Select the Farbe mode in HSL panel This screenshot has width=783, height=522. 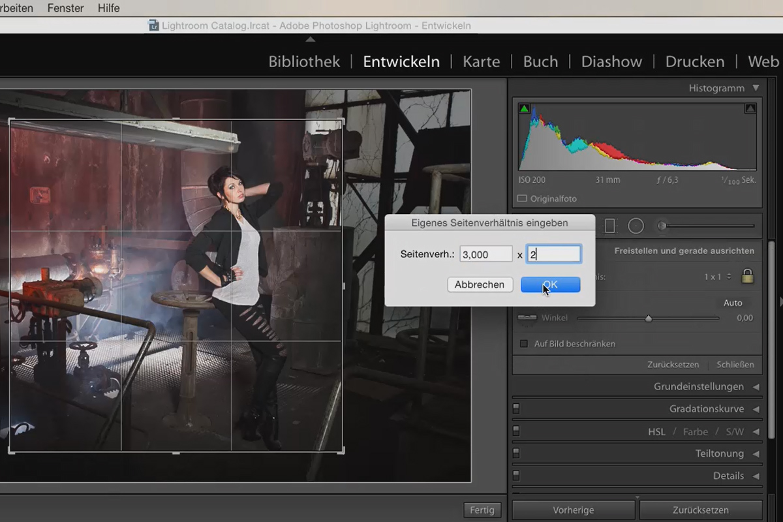point(696,431)
